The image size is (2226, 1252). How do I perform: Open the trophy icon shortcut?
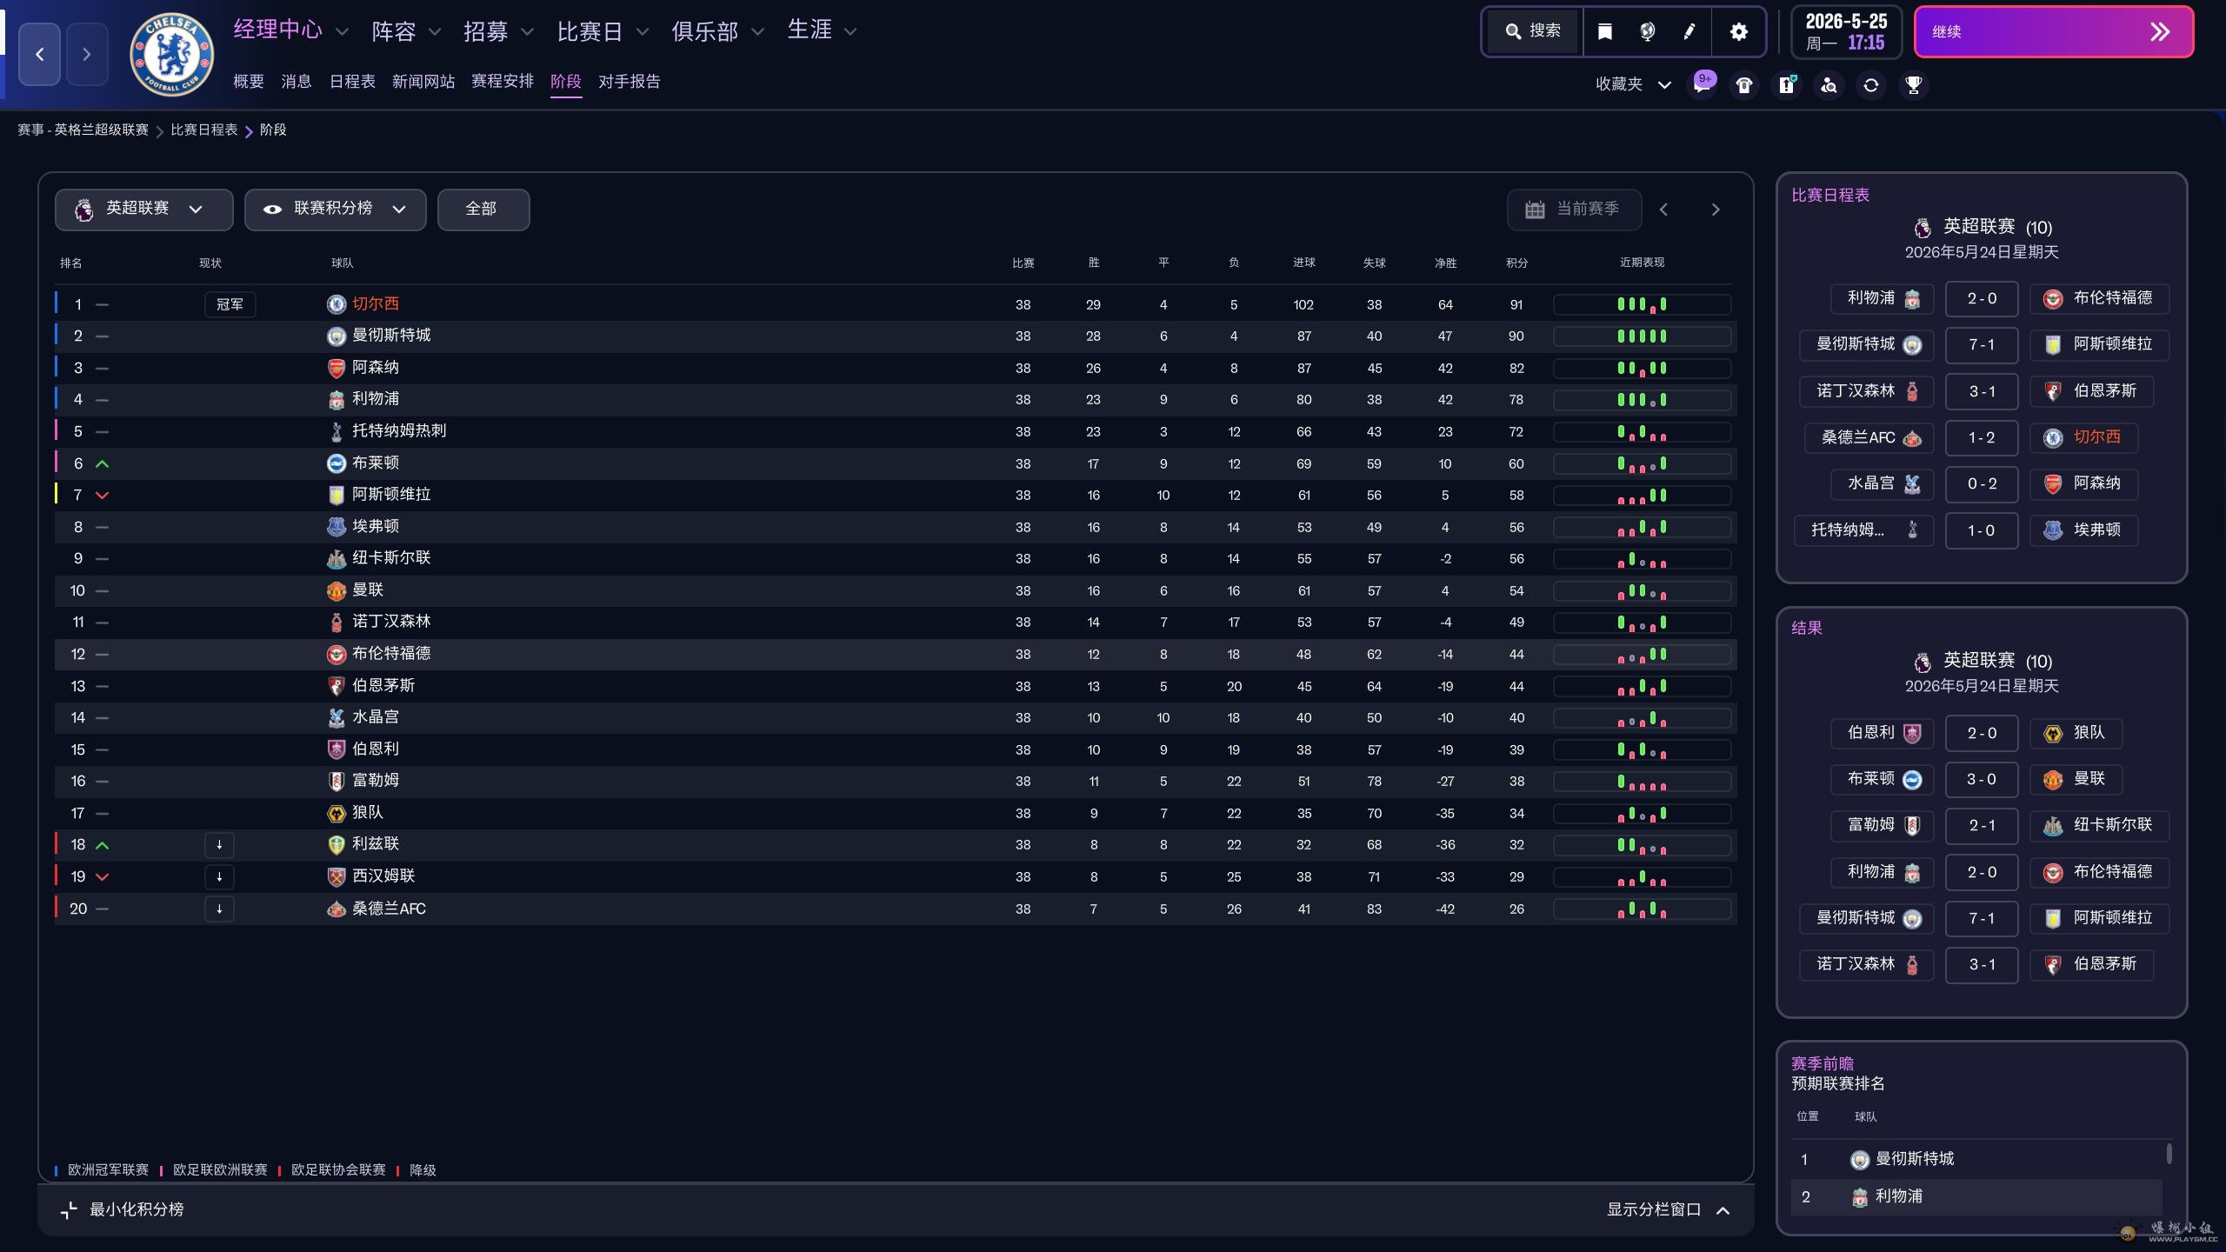tap(1913, 85)
